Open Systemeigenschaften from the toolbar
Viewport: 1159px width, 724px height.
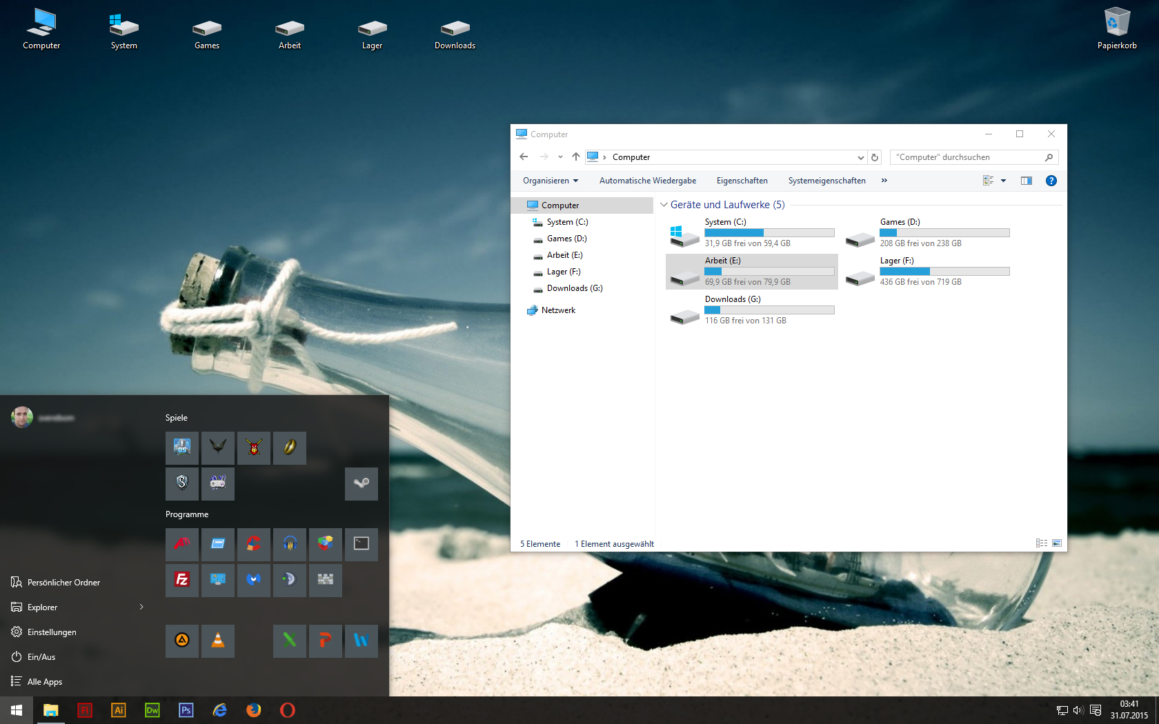point(827,181)
